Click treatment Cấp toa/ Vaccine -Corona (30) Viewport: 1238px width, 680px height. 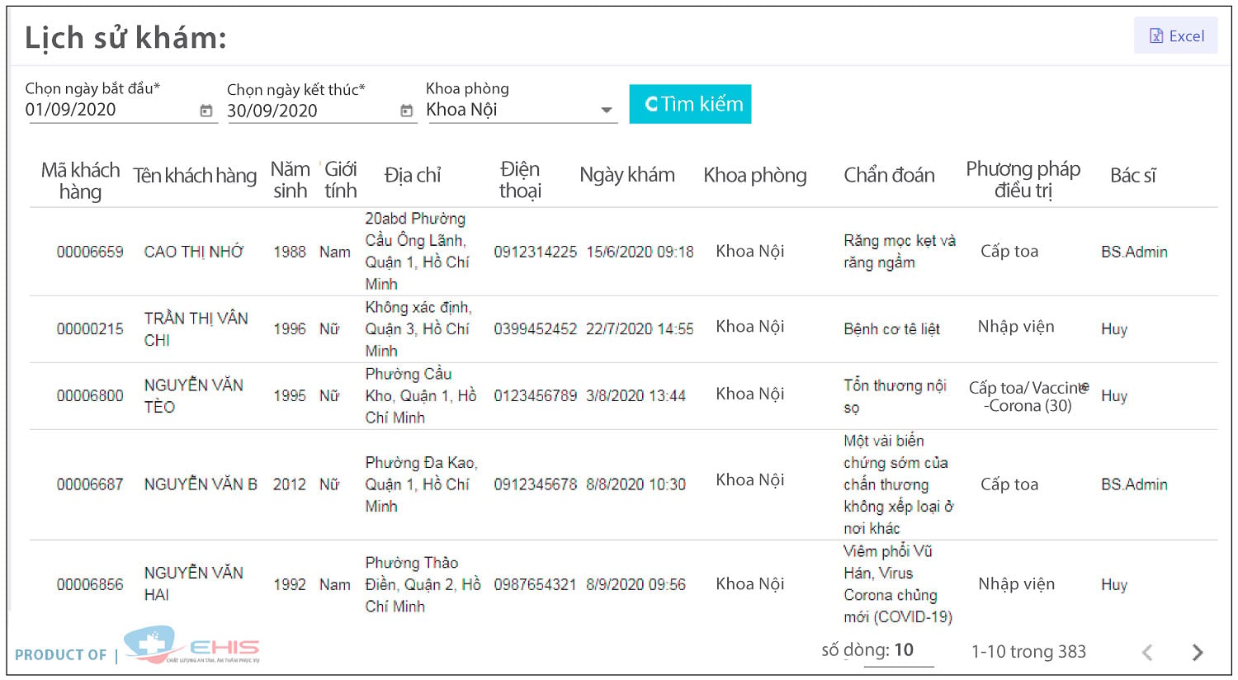tap(1028, 396)
